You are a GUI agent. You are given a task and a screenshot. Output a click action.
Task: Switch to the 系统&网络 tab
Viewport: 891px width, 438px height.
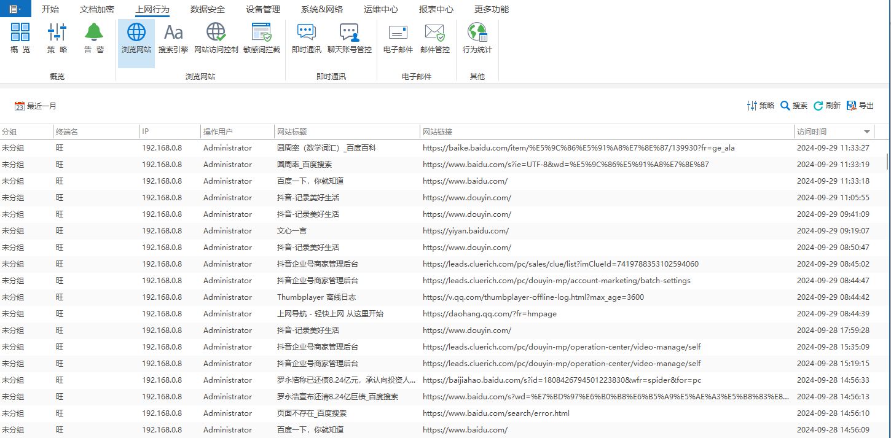[322, 9]
